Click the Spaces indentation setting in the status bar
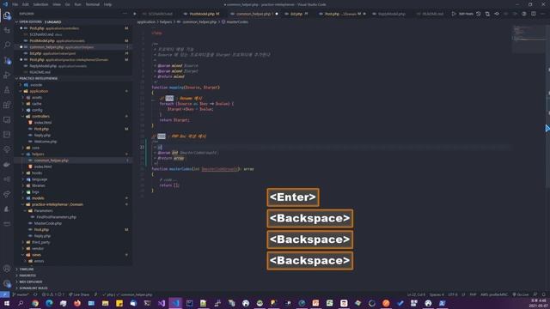 click(437, 294)
